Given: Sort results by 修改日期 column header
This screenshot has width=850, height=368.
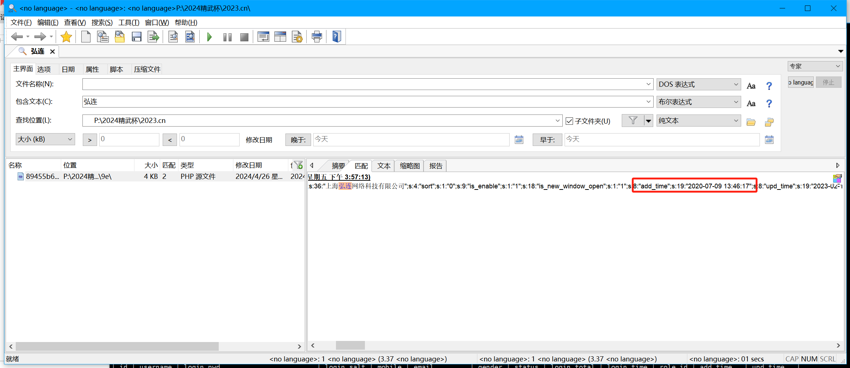Looking at the screenshot, I should [260, 165].
